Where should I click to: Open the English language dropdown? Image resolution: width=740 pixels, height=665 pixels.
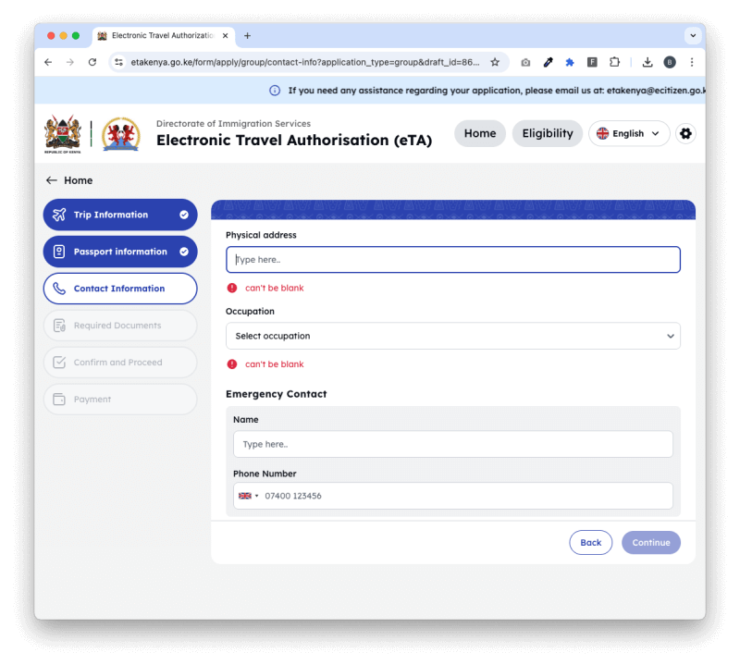[x=629, y=133]
